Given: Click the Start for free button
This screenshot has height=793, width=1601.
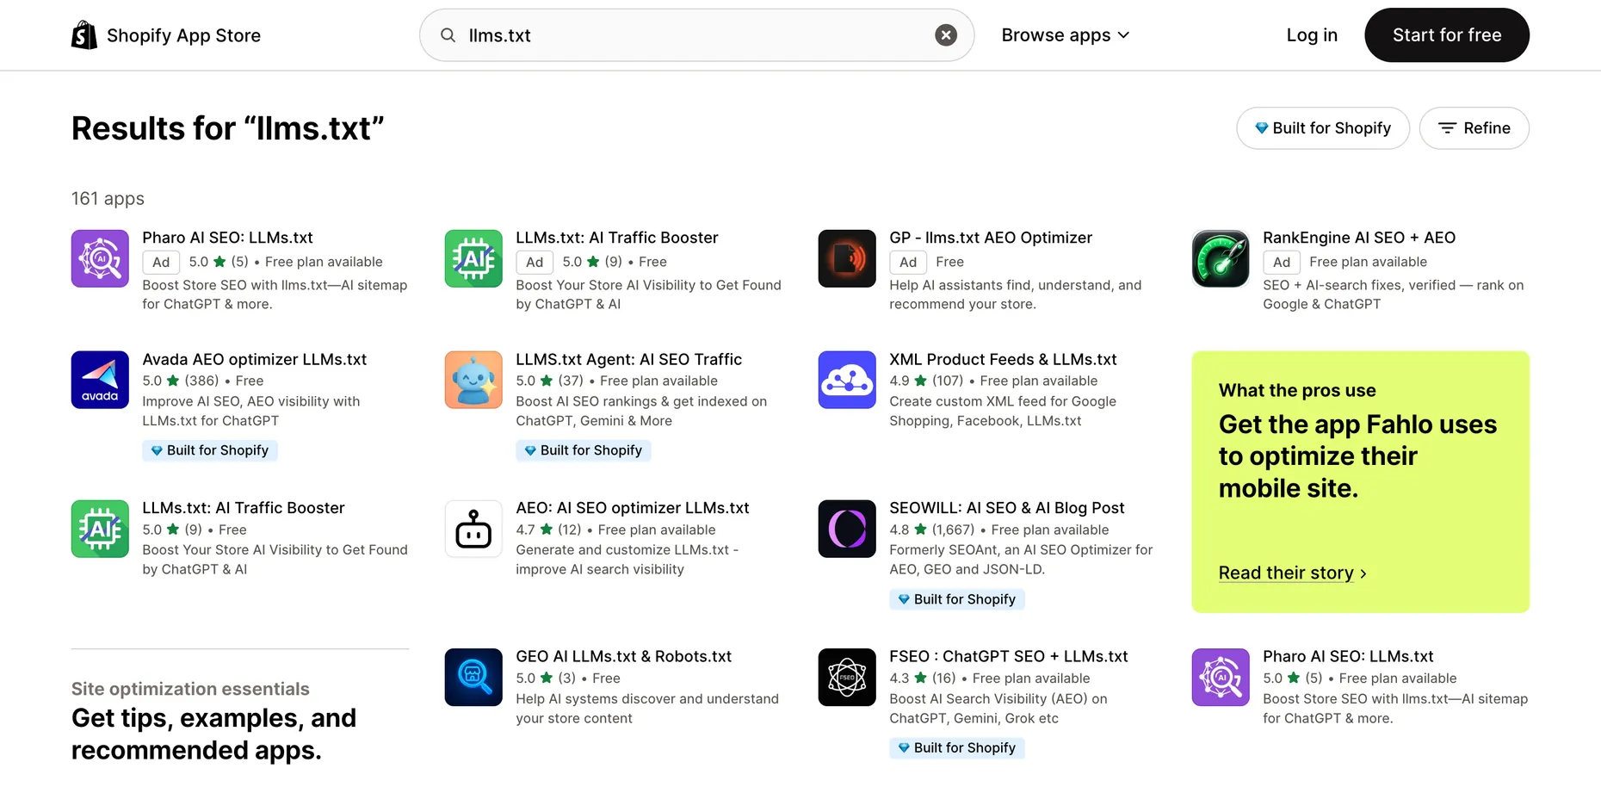Looking at the screenshot, I should click(1447, 35).
